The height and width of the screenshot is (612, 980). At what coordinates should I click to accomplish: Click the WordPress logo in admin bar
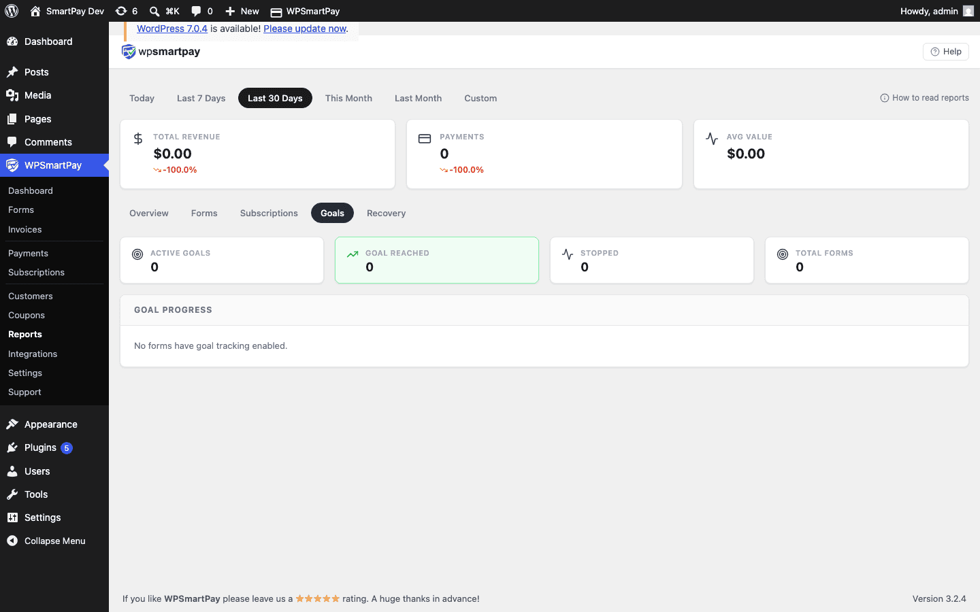tap(12, 11)
